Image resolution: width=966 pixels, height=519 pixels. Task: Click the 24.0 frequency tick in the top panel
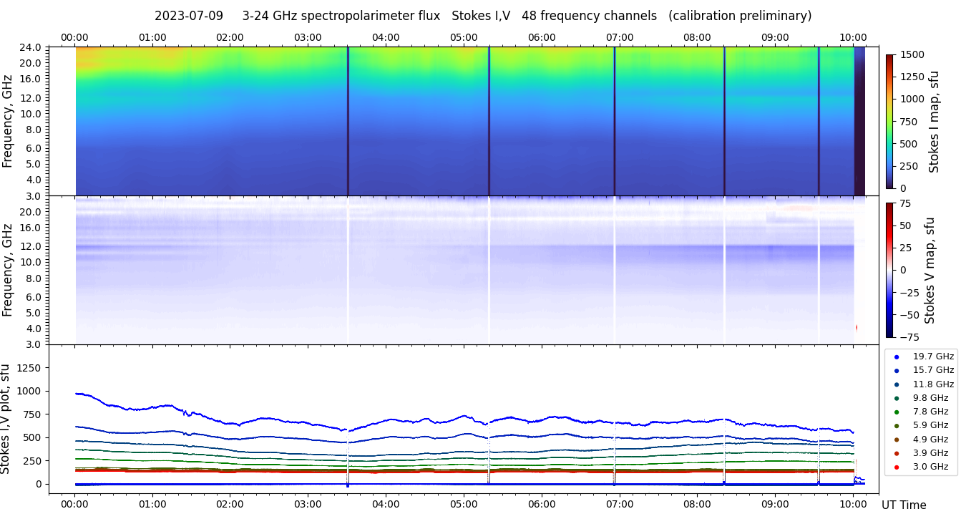point(31,47)
